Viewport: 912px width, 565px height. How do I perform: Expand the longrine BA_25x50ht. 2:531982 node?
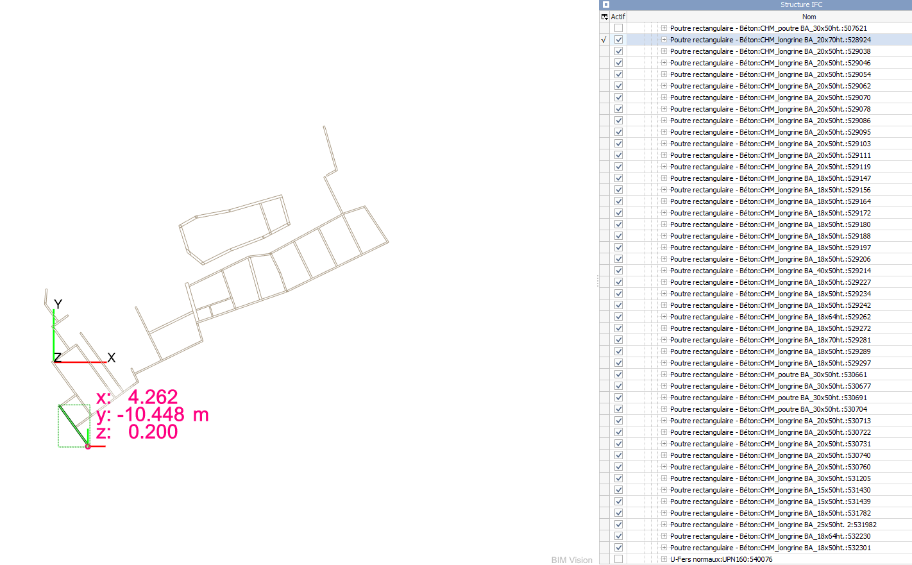pyautogui.click(x=664, y=525)
